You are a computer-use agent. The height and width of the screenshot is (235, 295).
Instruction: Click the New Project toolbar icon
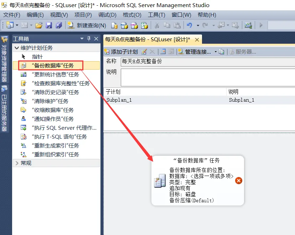10,25
